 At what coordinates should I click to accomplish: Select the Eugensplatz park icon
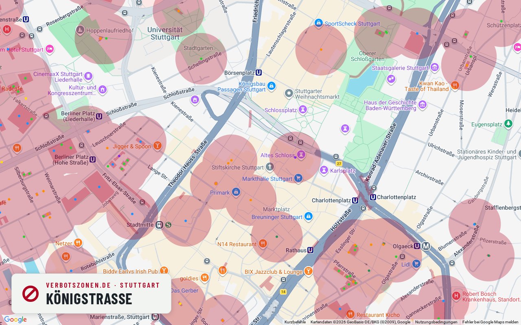pyautogui.click(x=508, y=123)
